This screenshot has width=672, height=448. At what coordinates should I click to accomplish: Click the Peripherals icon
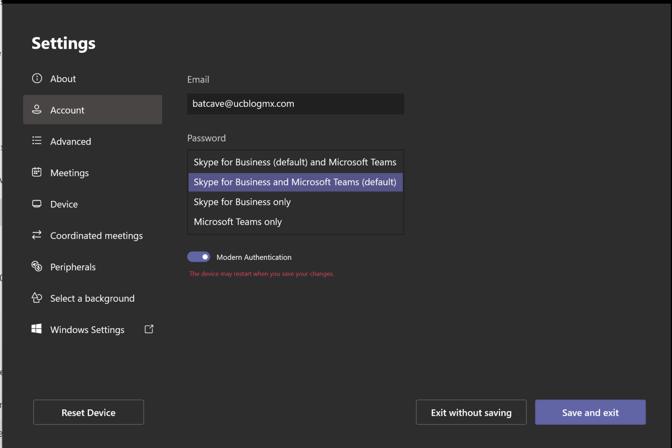click(37, 266)
